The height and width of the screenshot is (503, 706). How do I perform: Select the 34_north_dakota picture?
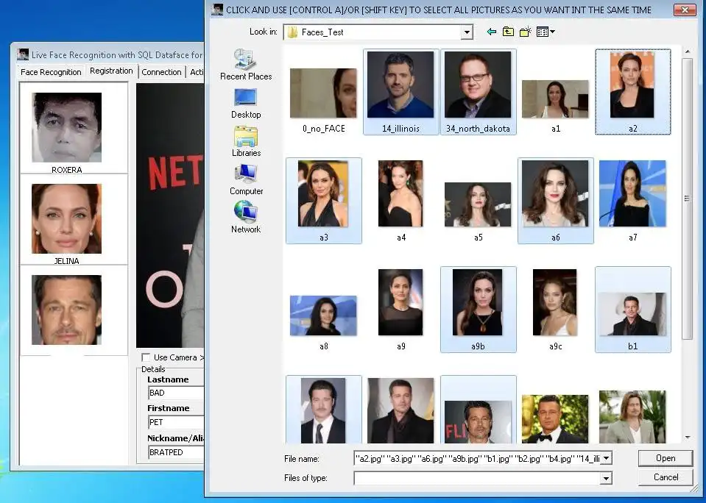coord(479,92)
